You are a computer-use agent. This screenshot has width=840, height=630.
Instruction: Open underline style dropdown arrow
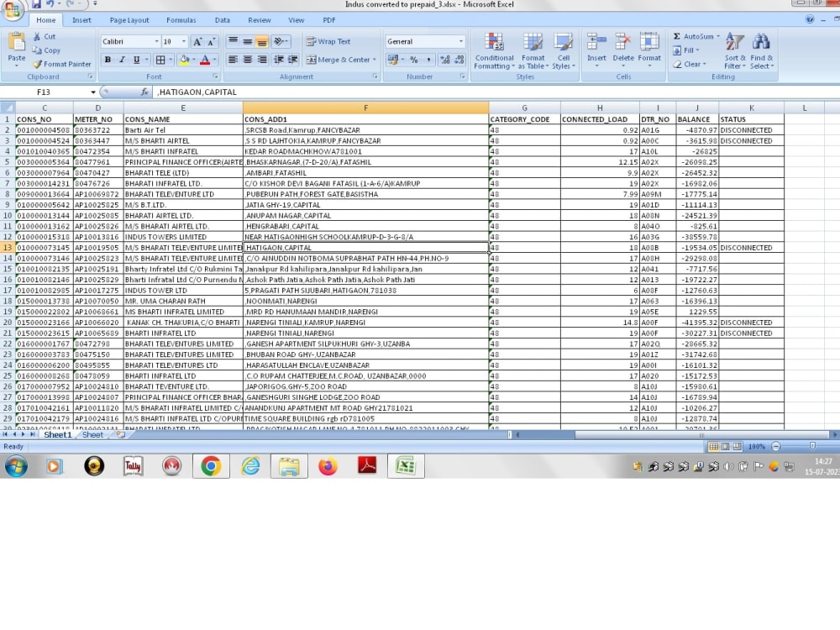pyautogui.click(x=146, y=60)
